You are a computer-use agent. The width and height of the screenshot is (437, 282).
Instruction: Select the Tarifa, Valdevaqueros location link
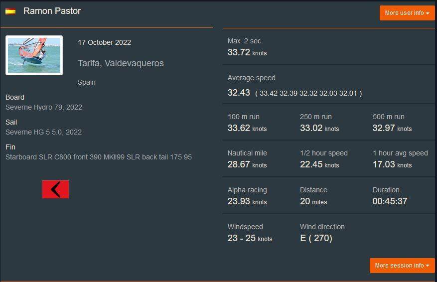121,63
